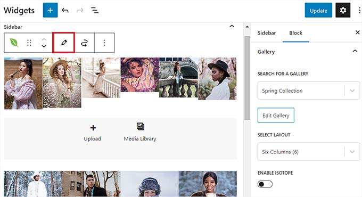
Task: Collapse the Gallery panel section
Action: [355, 51]
